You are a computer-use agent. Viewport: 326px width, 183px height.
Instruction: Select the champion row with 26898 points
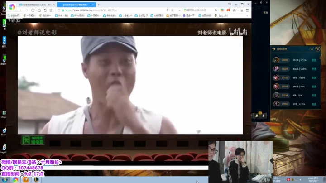[295, 60]
